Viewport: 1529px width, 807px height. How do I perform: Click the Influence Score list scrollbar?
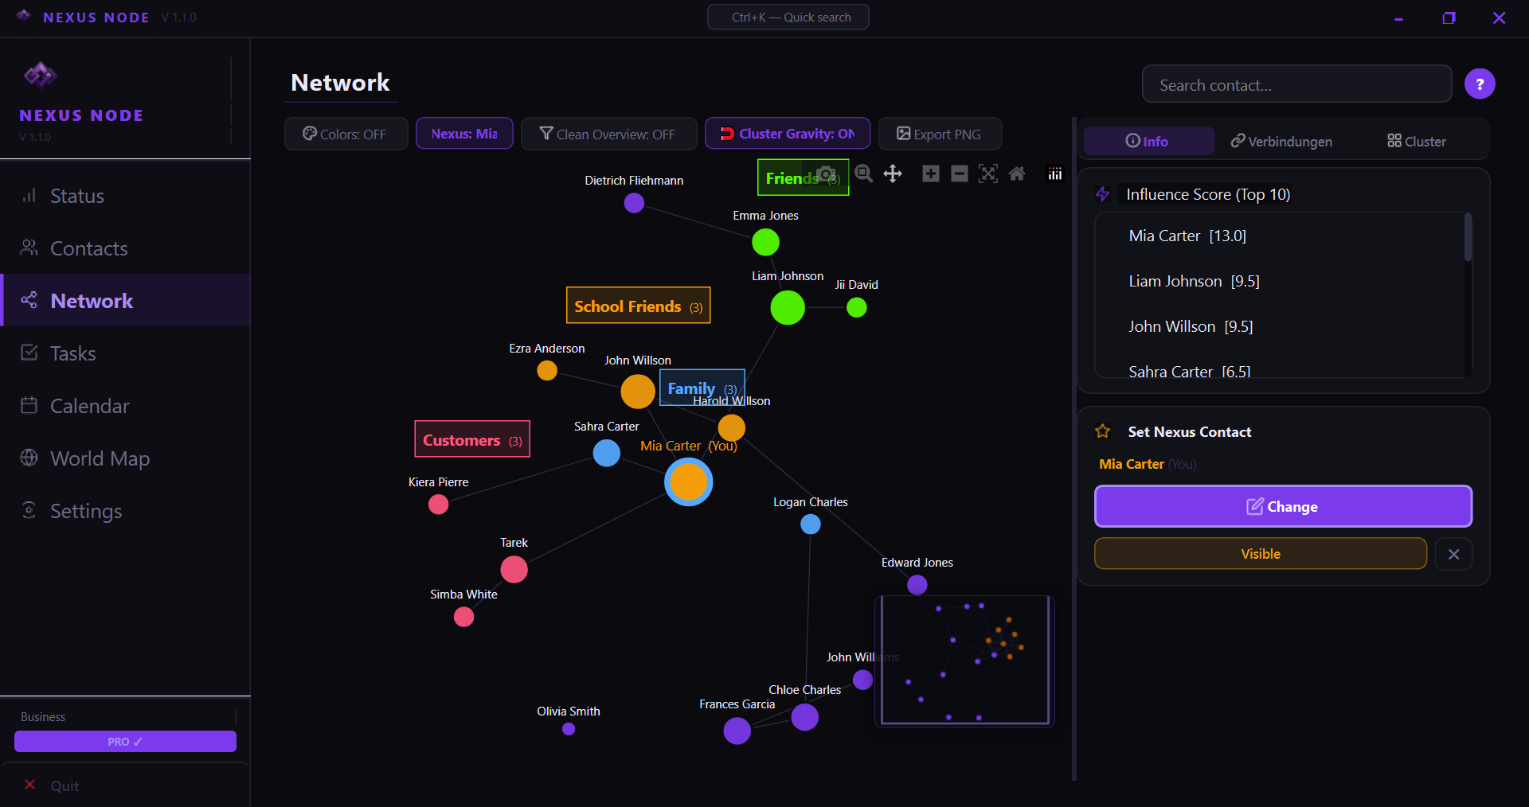pyautogui.click(x=1468, y=237)
